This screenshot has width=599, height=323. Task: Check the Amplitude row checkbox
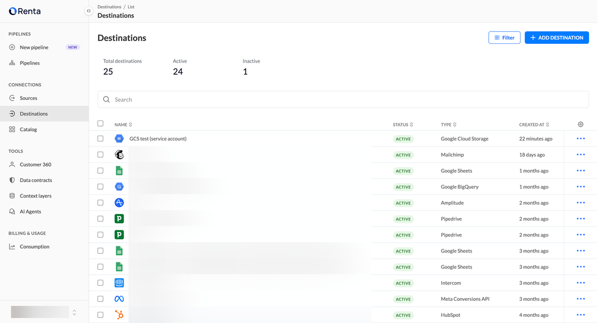click(x=100, y=203)
